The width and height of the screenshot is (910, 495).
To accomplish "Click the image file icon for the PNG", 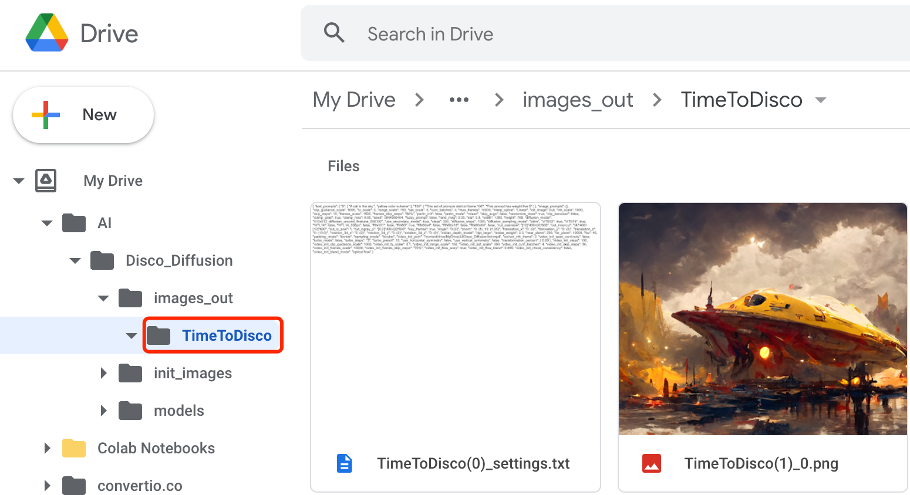I will [652, 463].
